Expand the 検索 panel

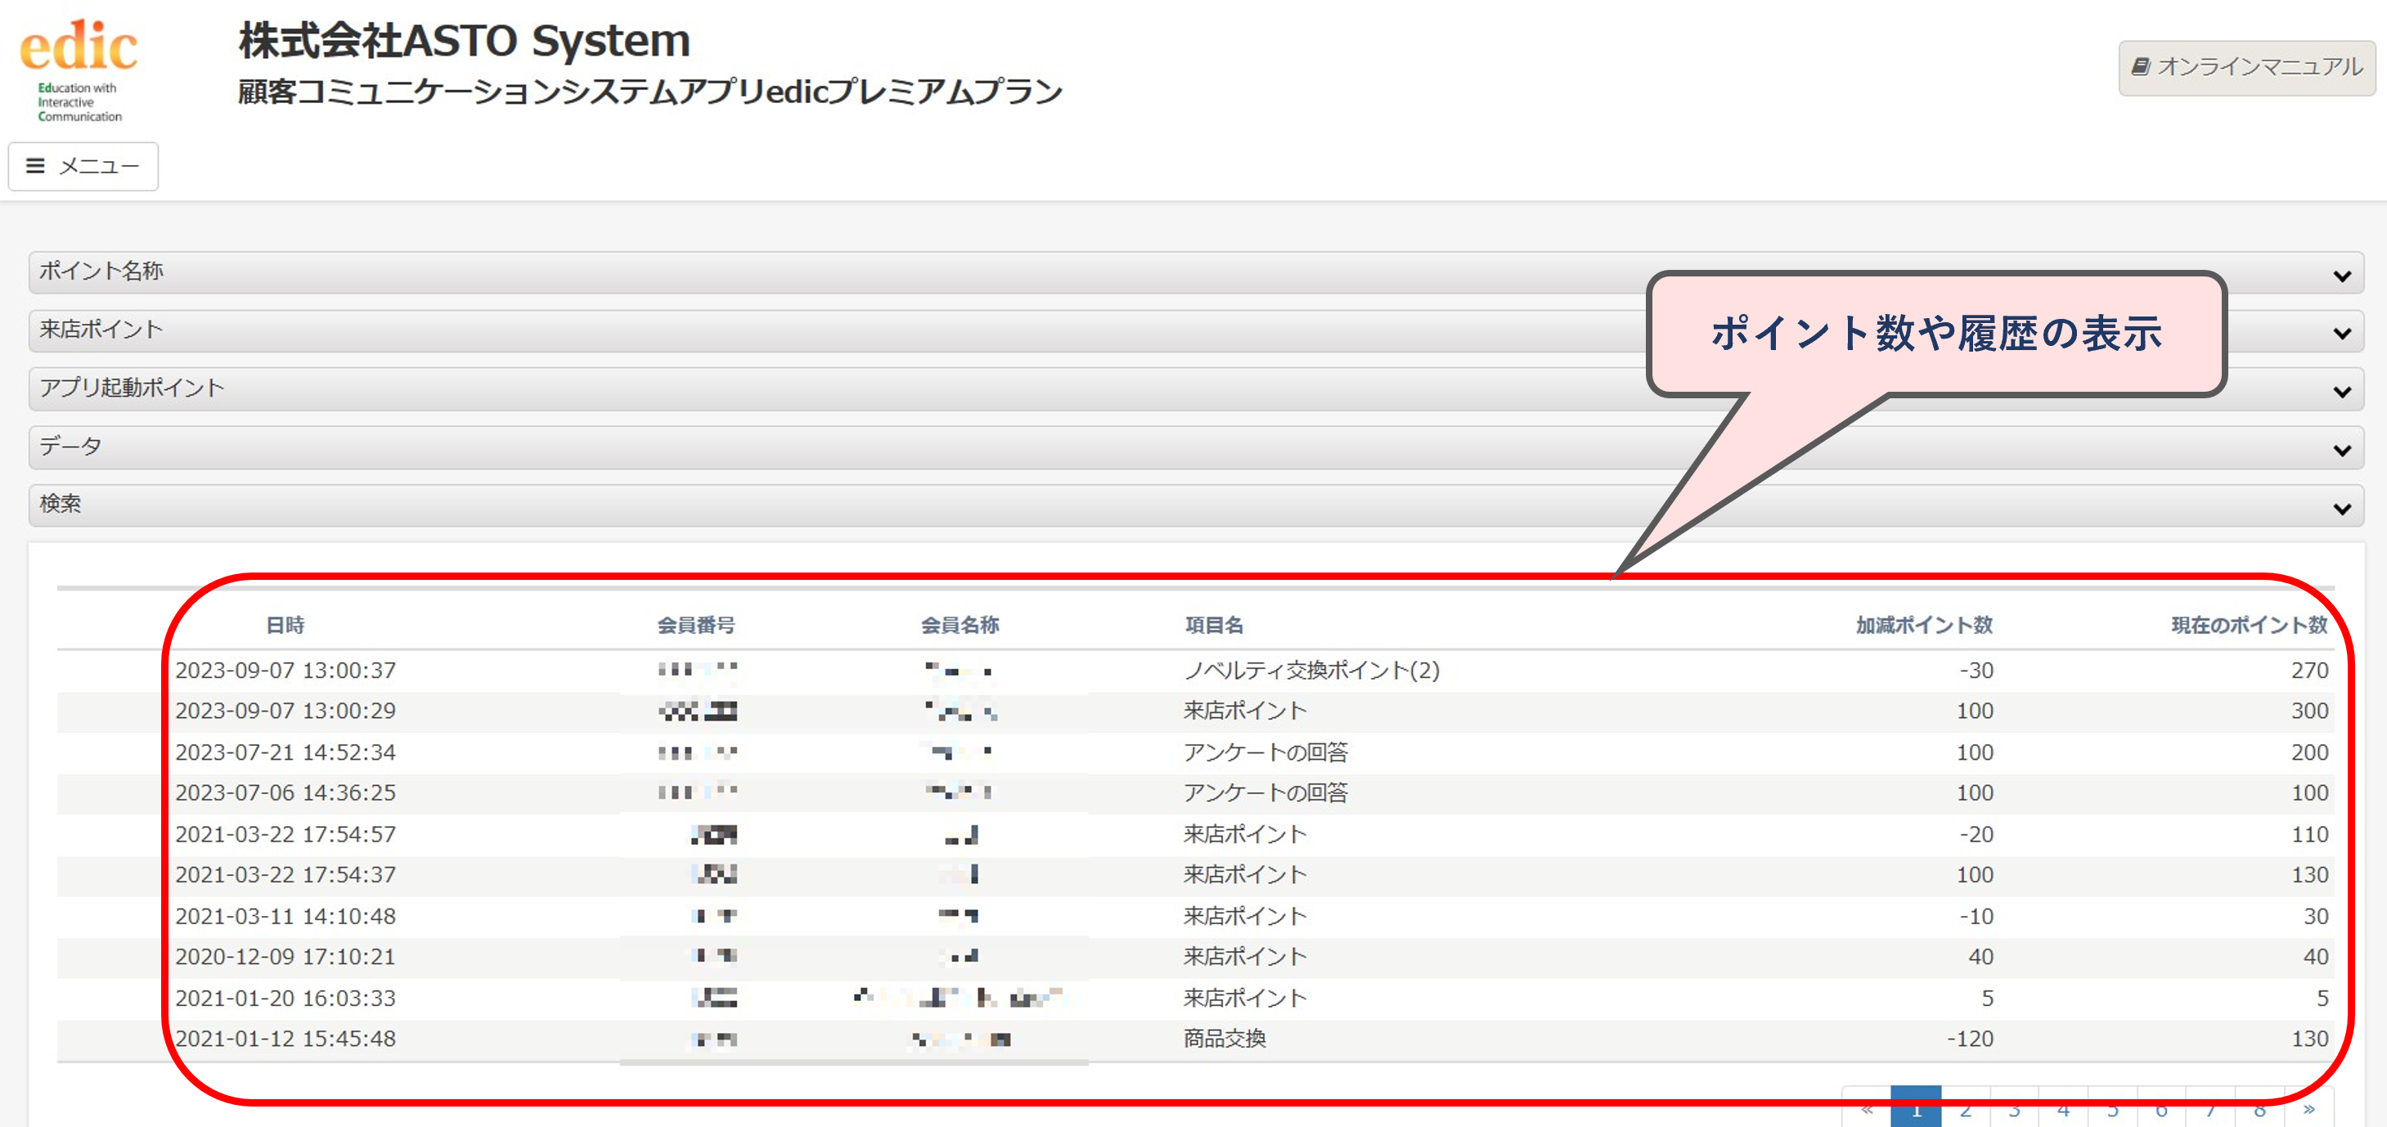[x=1195, y=505]
